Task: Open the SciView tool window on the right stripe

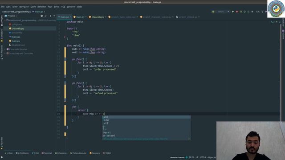Action: coord(283,35)
